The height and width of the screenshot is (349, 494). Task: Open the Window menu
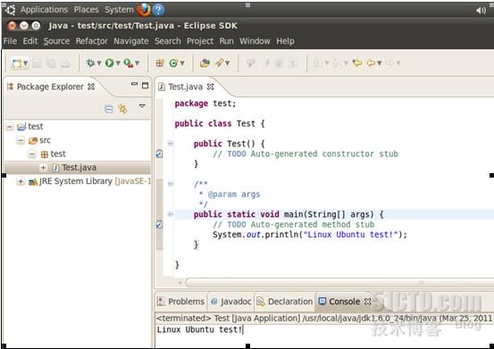255,41
